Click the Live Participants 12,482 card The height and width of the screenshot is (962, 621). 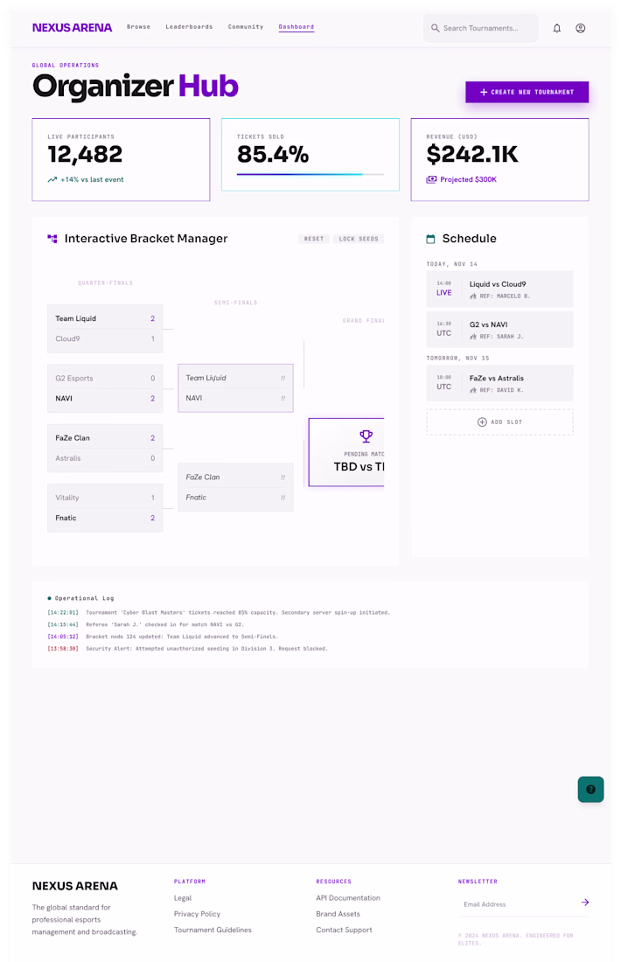pos(121,159)
